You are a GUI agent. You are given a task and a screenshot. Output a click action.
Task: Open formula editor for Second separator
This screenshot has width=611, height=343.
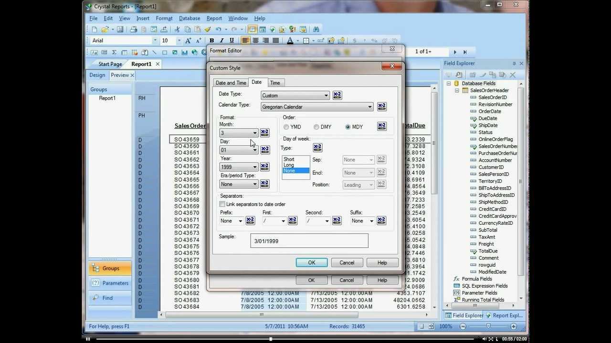tap(337, 221)
